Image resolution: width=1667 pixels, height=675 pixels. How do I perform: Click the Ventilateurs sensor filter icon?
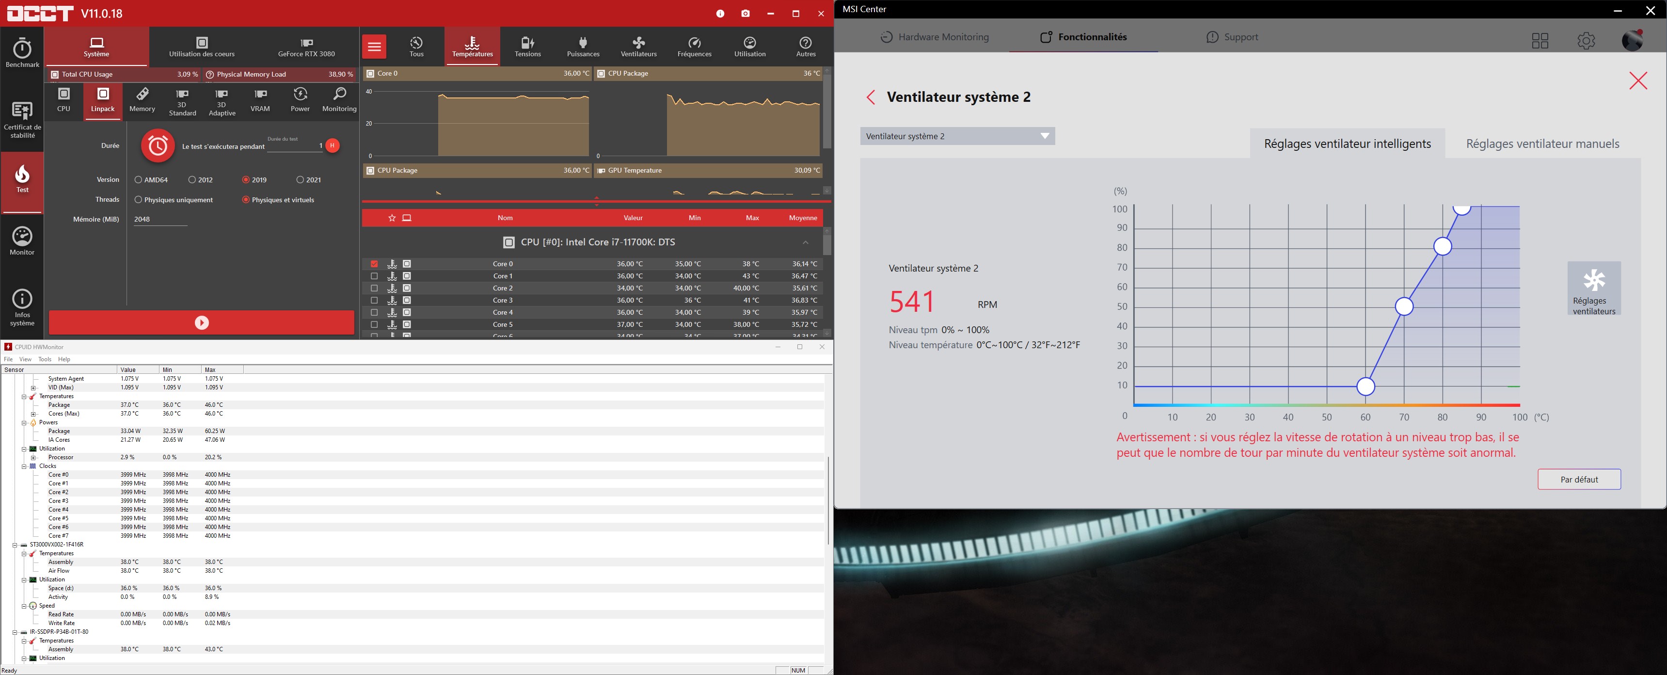(x=638, y=47)
